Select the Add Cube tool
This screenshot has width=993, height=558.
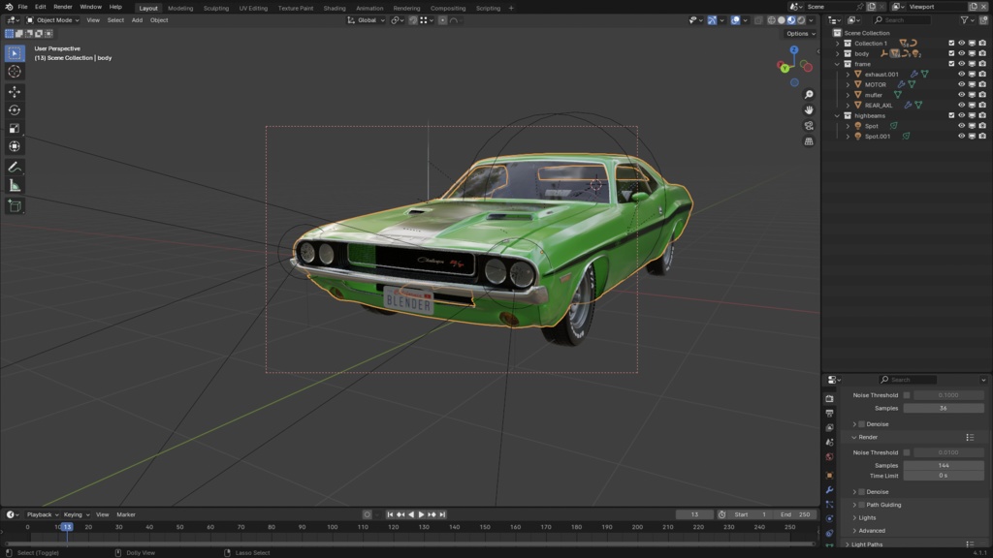coord(15,205)
